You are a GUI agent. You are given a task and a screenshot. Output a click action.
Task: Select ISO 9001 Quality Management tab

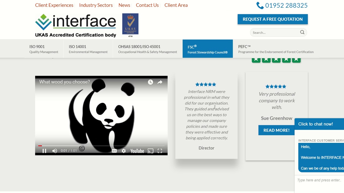coord(44,49)
